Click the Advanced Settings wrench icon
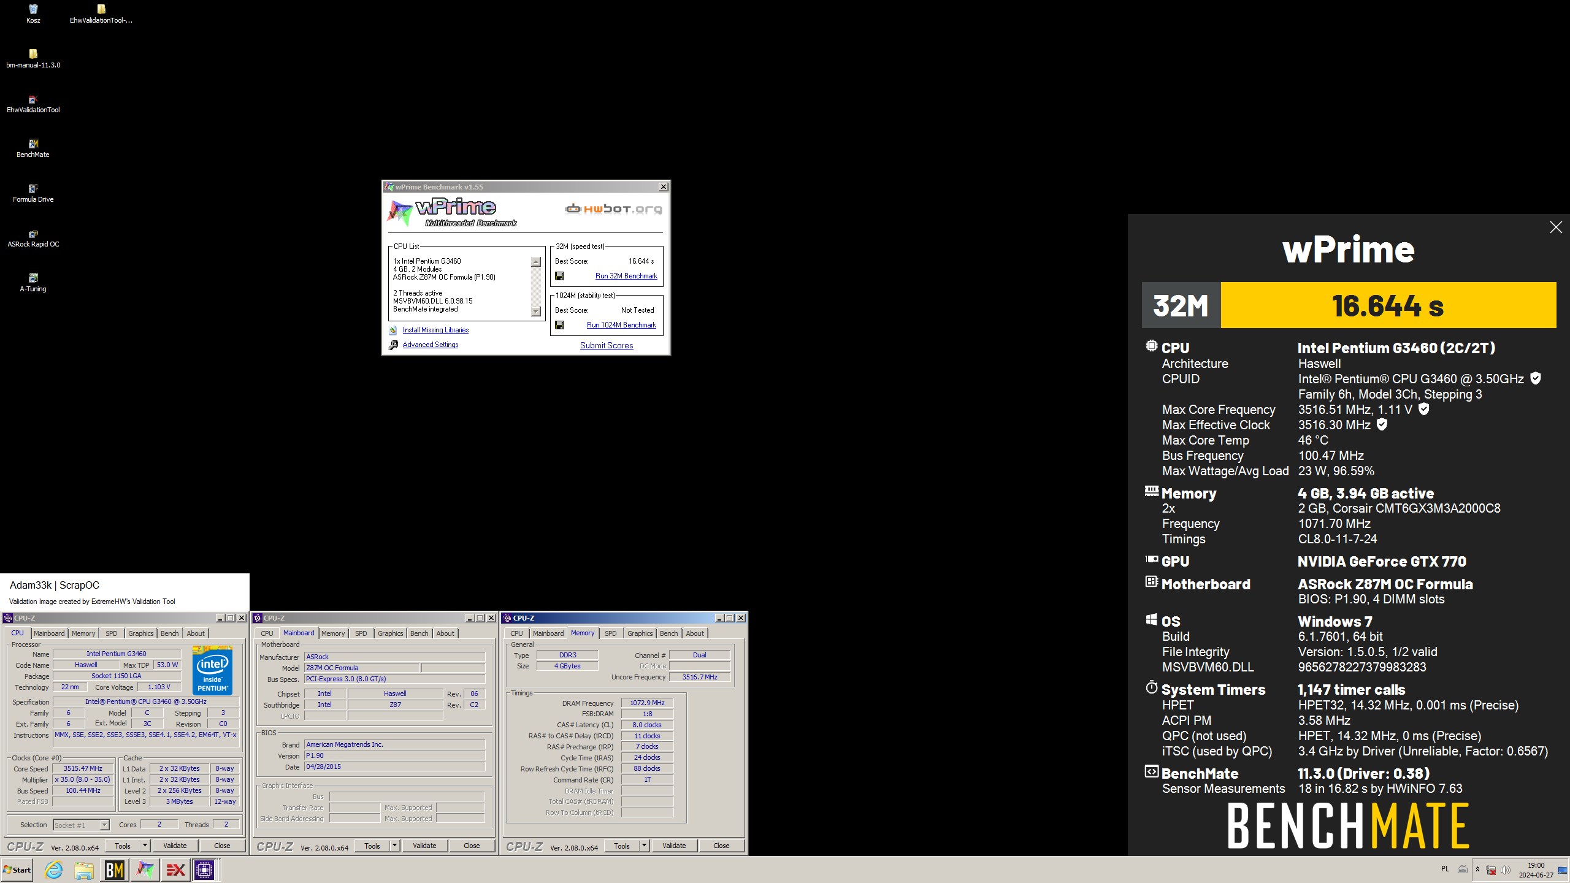This screenshot has width=1570, height=883. click(x=393, y=345)
